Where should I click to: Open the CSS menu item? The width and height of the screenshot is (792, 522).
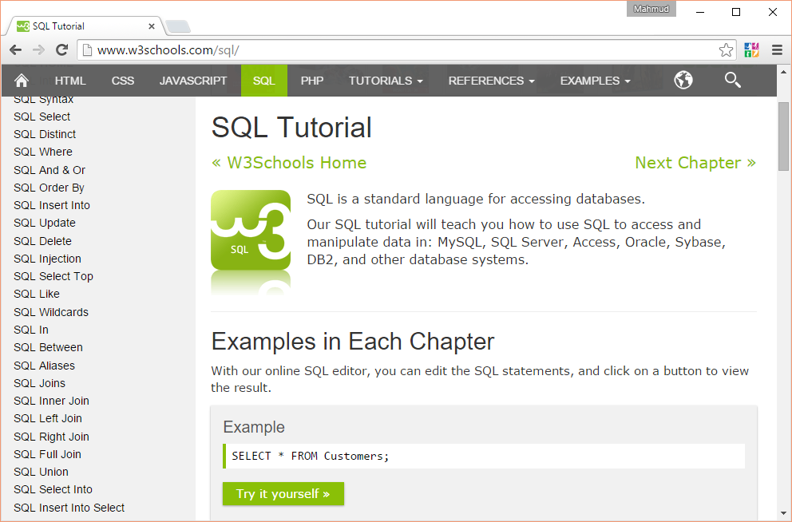pyautogui.click(x=123, y=81)
